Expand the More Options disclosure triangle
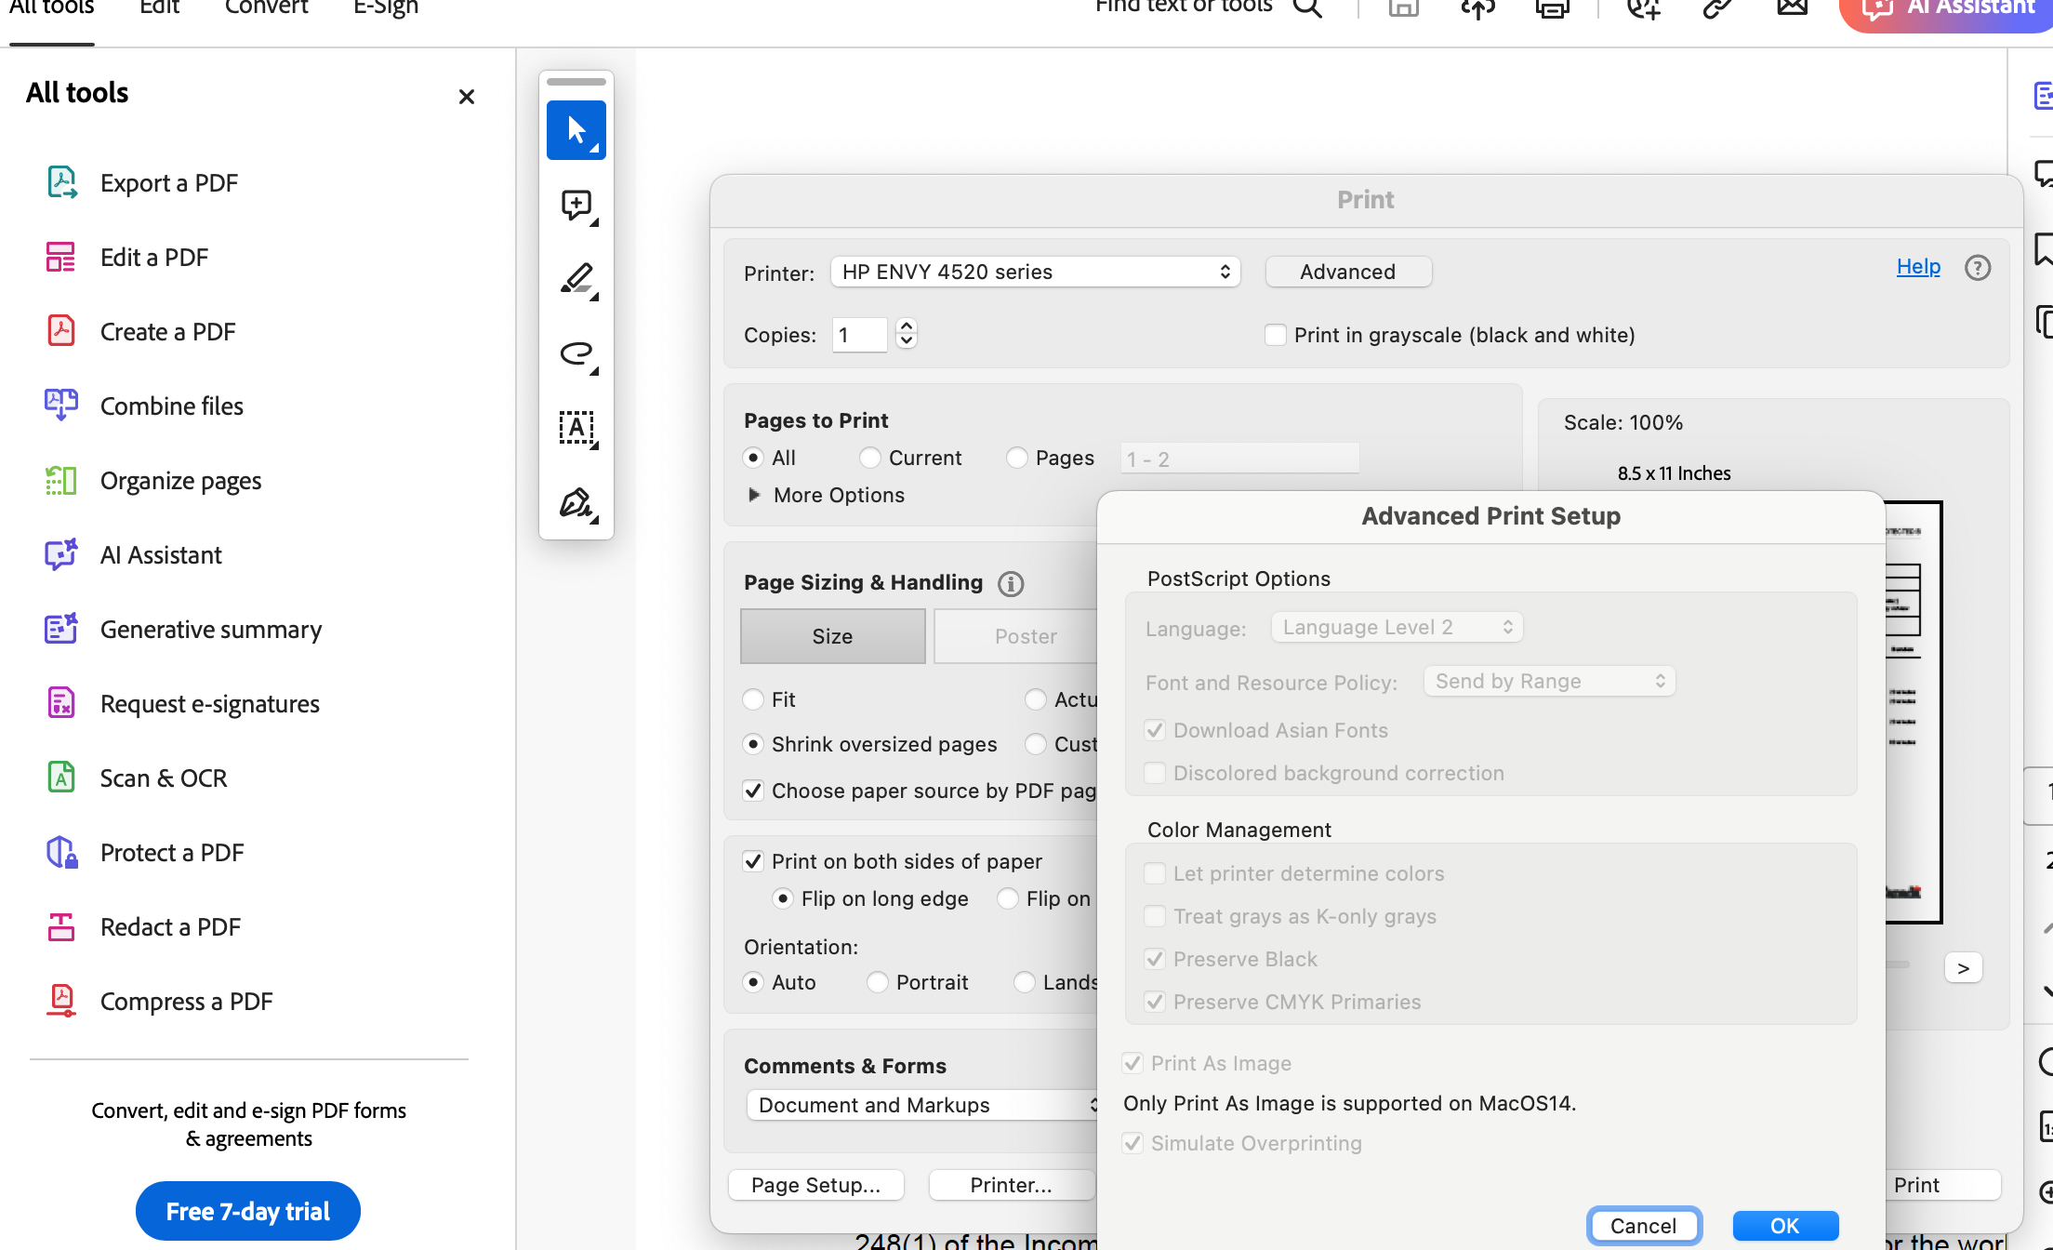Screen dimensions: 2053x1250 coord(754,495)
